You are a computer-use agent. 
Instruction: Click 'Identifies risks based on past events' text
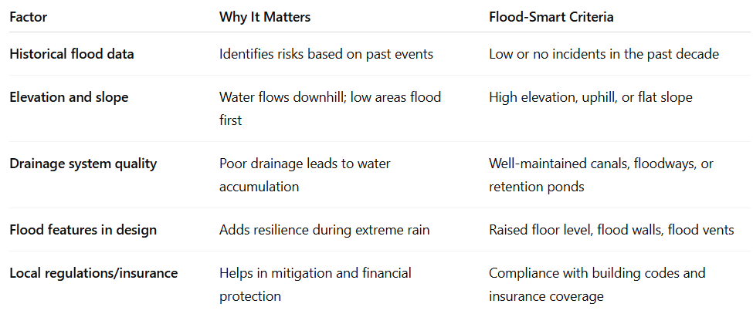pos(326,54)
